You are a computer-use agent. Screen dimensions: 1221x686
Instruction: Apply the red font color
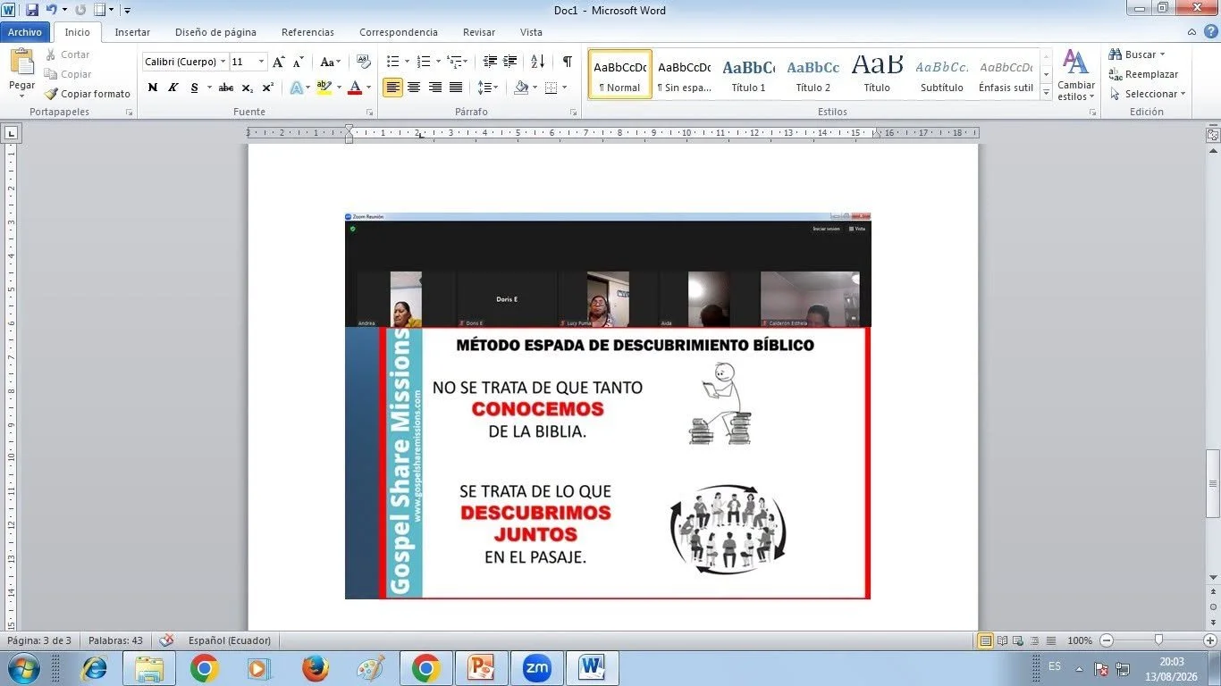[355, 88]
